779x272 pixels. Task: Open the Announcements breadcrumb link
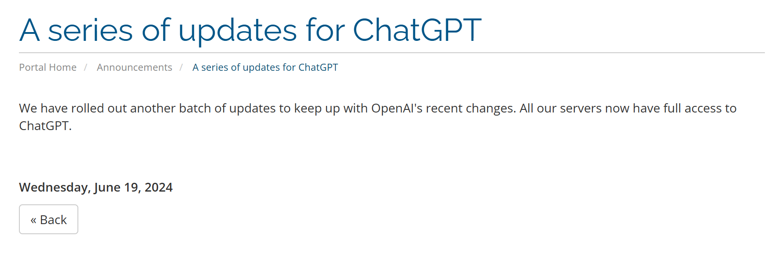click(134, 67)
